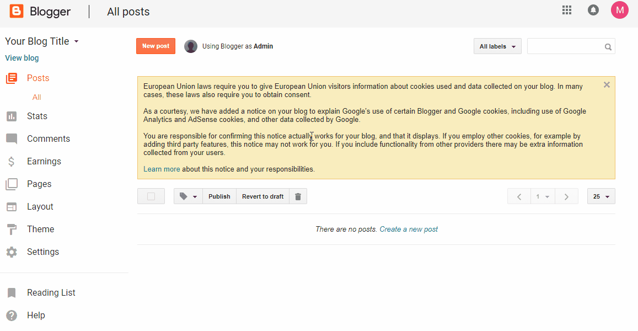Image resolution: width=638 pixels, height=331 pixels.
Task: Click the Reading List bookmark icon
Action: coord(12,293)
